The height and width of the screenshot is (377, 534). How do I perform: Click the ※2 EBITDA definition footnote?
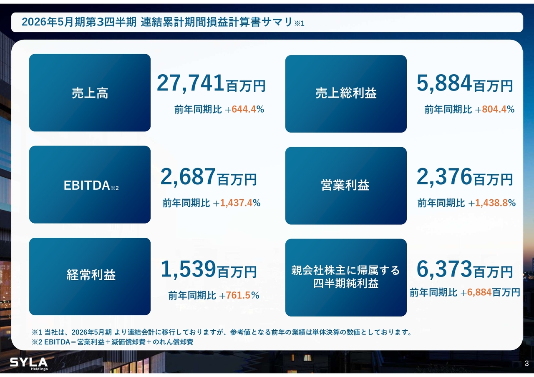pyautogui.click(x=112, y=342)
